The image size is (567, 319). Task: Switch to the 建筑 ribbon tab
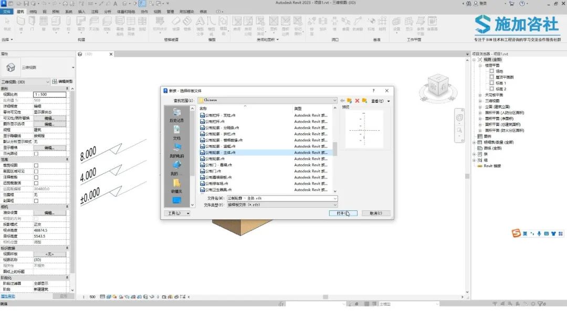click(x=20, y=12)
